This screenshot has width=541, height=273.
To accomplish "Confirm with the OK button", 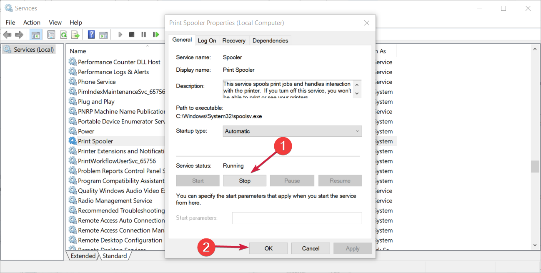I will coord(268,248).
